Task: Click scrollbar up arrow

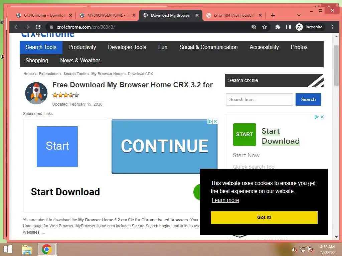Action: coord(336,36)
